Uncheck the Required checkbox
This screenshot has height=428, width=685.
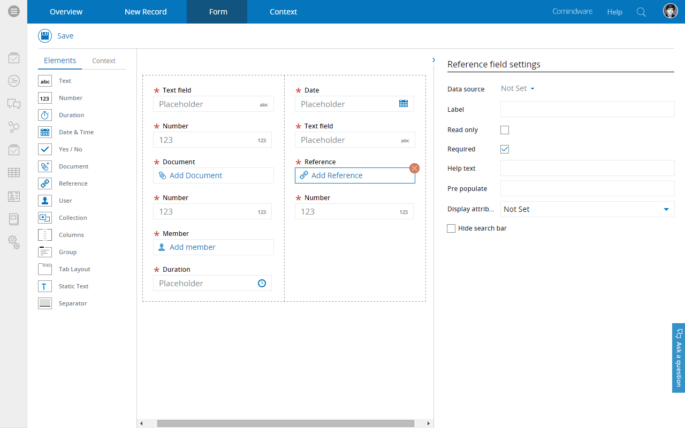[x=505, y=149]
